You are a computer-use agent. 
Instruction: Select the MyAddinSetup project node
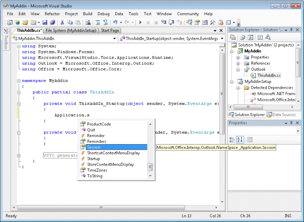pyautogui.click(x=258, y=82)
